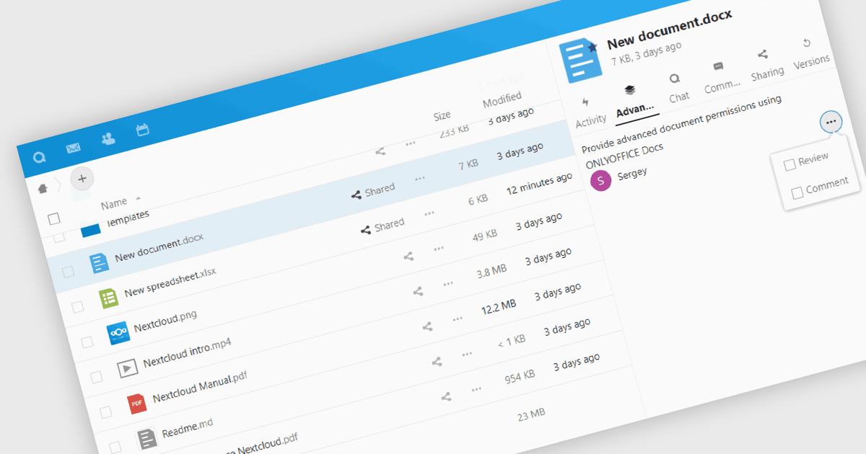Open the more actions menu for Nextcloud intro.mp4

448,283
